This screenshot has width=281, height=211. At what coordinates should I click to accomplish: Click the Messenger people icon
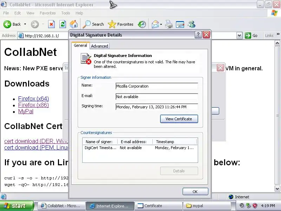[191, 24]
